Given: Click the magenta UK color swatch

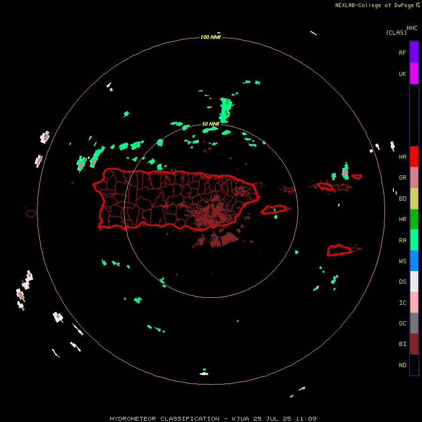Looking at the screenshot, I should tap(414, 74).
